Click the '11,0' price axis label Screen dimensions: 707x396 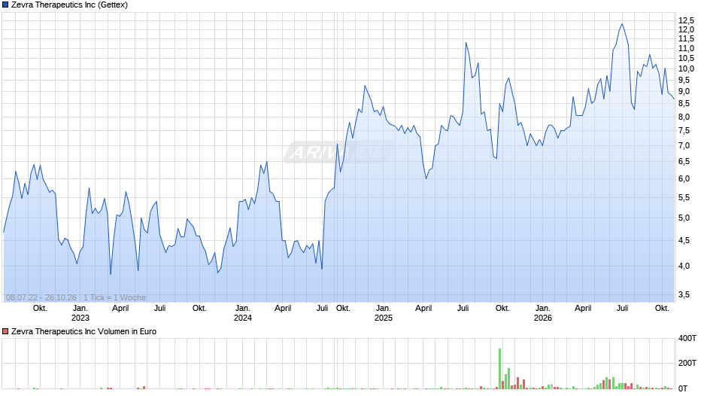pos(686,48)
